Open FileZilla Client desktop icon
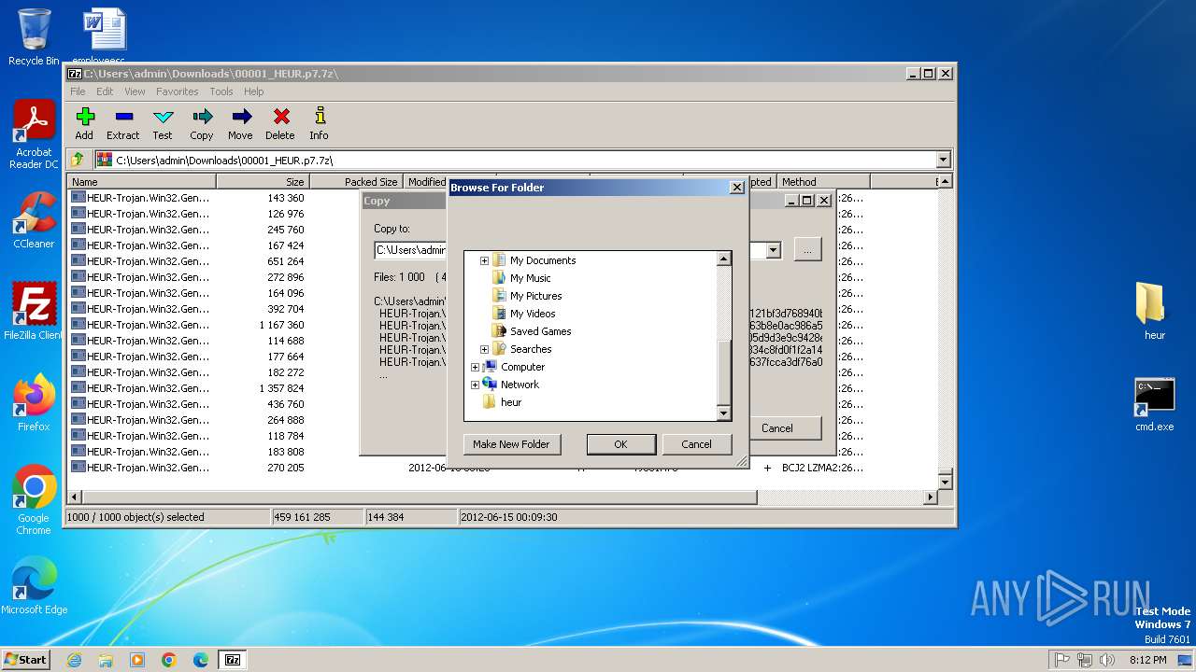Screen dimensions: 1196x672 34,312
